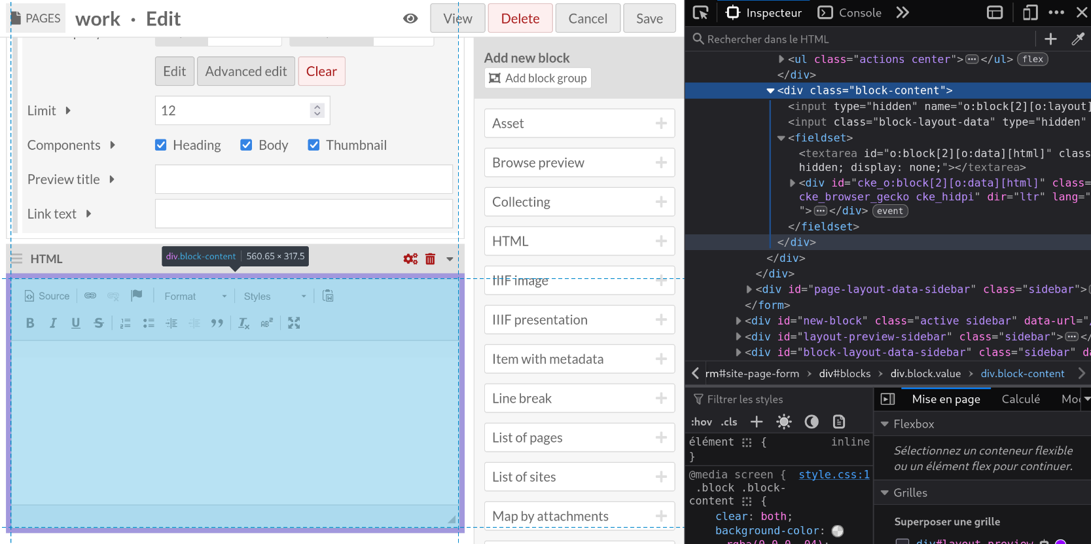1091x544 pixels.
Task: Collapse the Flexbox section
Action: tap(885, 424)
